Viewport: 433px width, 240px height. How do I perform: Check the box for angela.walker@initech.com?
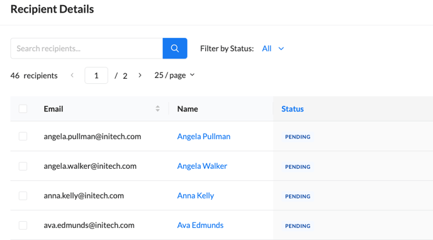pyautogui.click(x=23, y=166)
